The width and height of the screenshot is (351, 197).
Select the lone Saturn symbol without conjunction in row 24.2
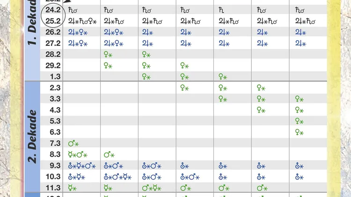click(221, 10)
